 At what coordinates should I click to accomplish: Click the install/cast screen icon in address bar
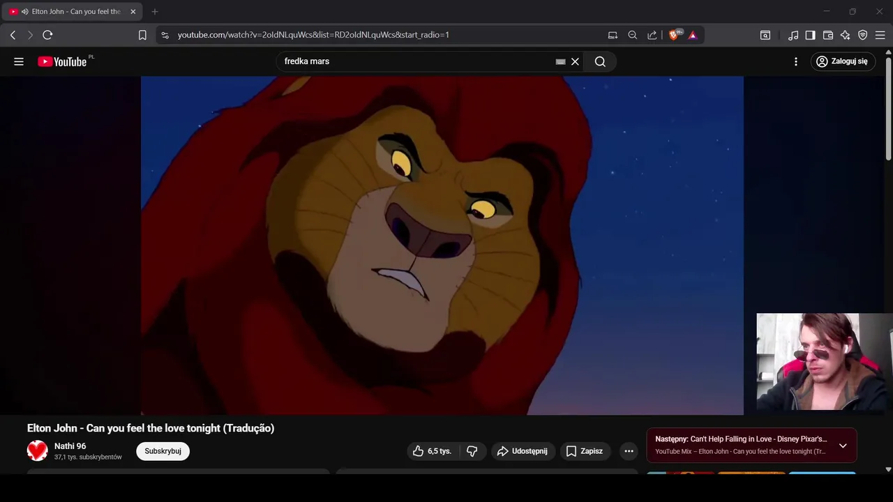(x=613, y=35)
